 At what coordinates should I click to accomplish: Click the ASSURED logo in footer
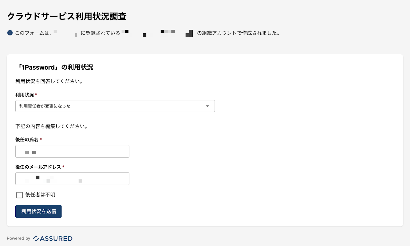coord(53,239)
